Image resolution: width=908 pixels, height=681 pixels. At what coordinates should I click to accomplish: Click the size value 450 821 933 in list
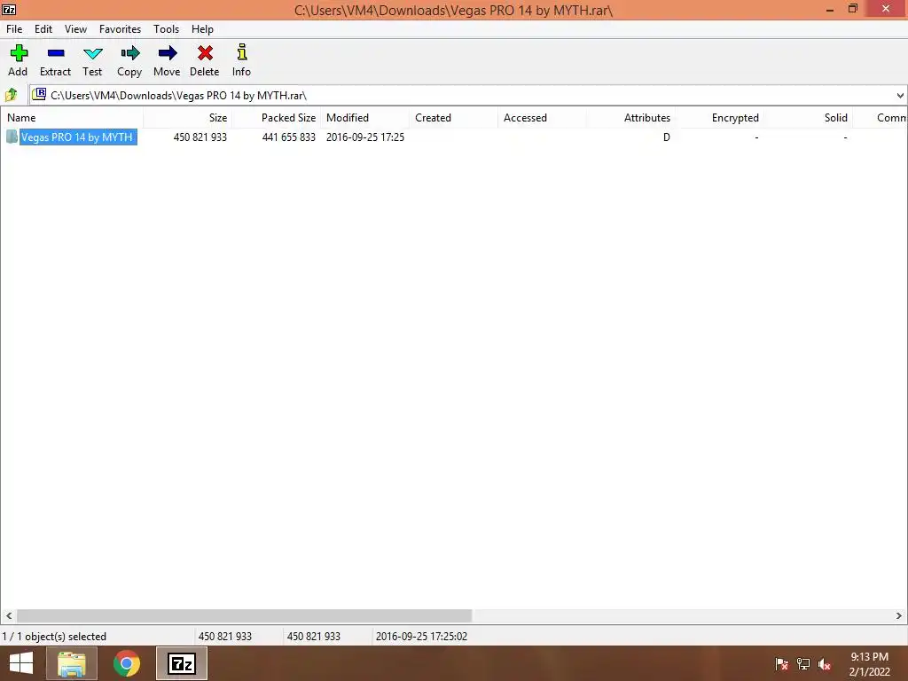pos(200,137)
